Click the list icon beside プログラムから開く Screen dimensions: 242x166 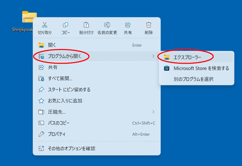tap(41, 56)
